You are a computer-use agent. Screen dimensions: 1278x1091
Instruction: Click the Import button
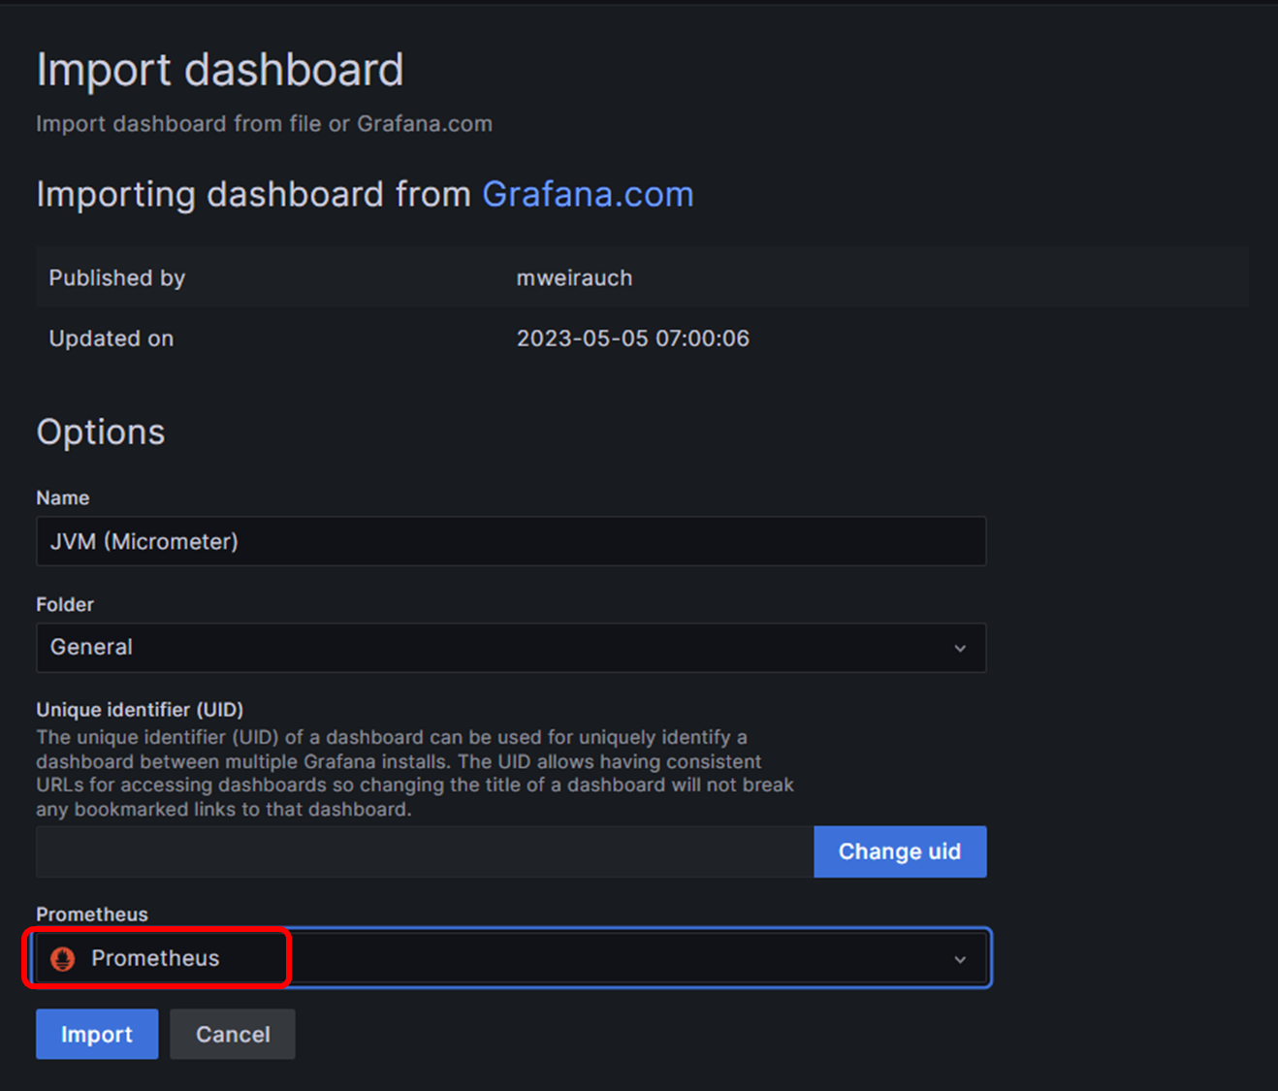tap(97, 1034)
